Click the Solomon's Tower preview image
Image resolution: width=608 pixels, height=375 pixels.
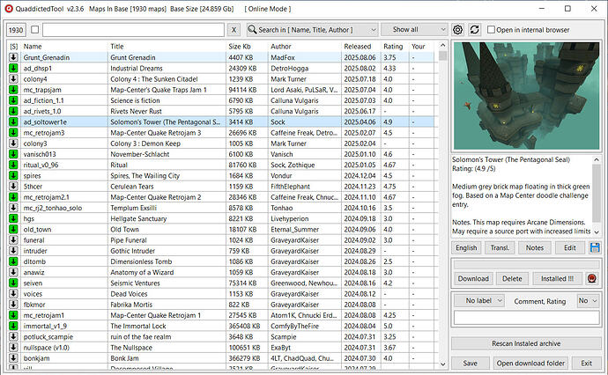coord(527,96)
